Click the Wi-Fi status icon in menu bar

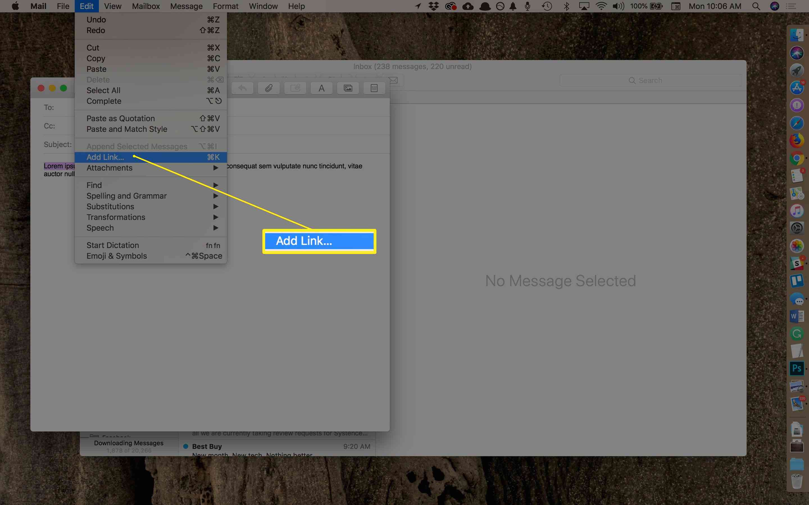pyautogui.click(x=601, y=6)
